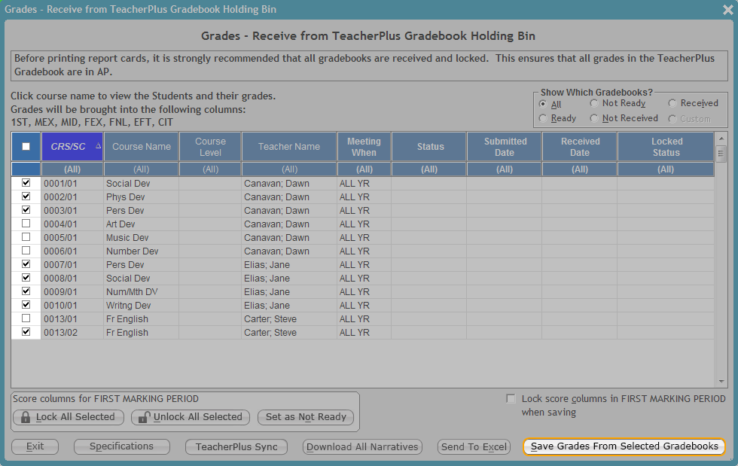Image resolution: width=738 pixels, height=466 pixels.
Task: Check the 0006/01 Number Dev row
Action: (26, 251)
